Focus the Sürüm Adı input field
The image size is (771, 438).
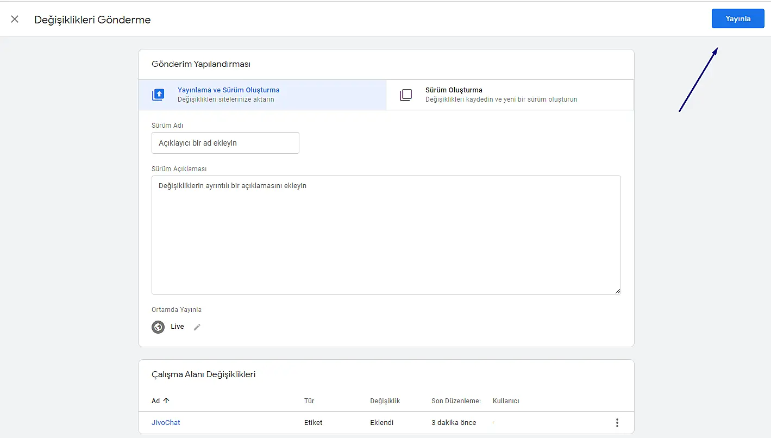pos(225,143)
